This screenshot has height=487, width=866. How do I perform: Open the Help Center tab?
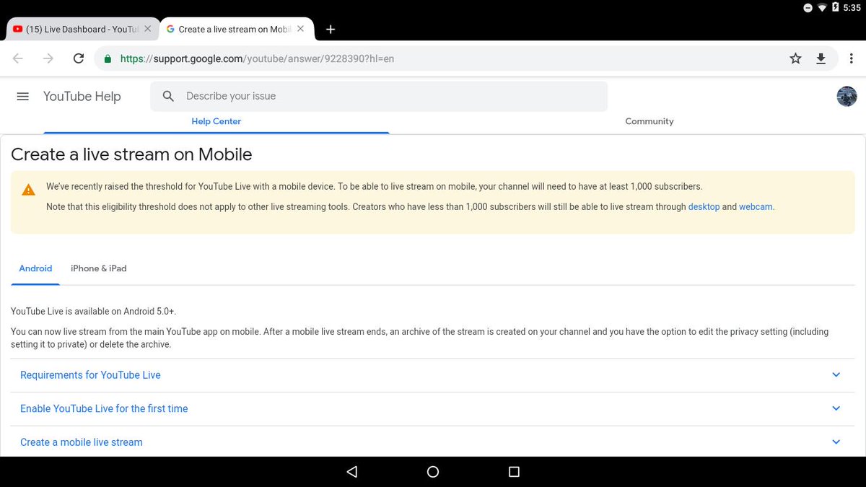pyautogui.click(x=216, y=121)
